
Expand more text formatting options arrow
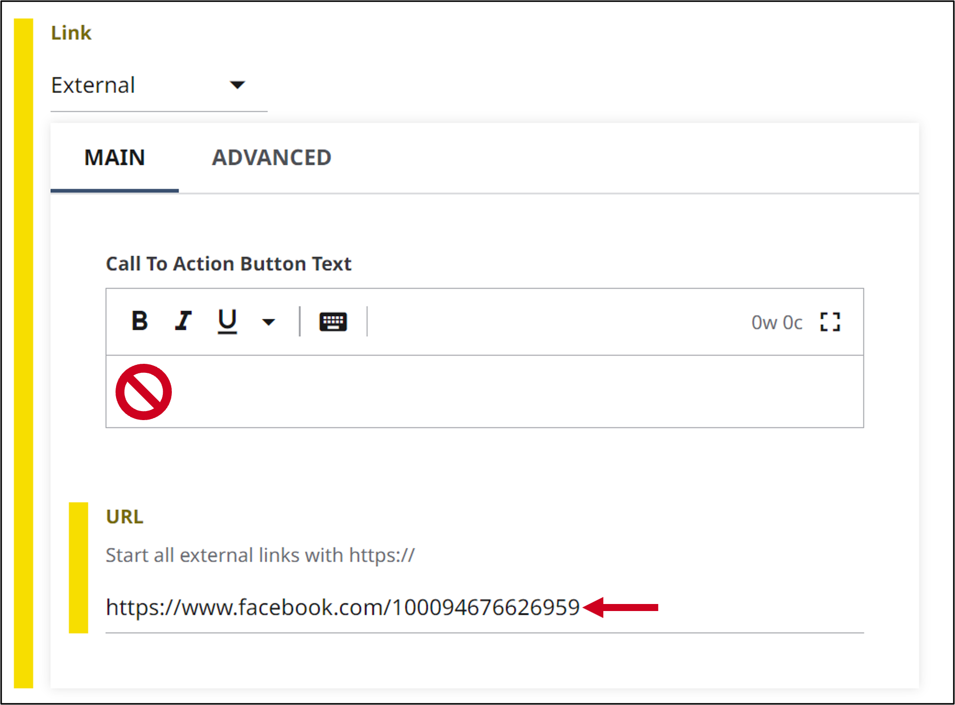(x=269, y=322)
